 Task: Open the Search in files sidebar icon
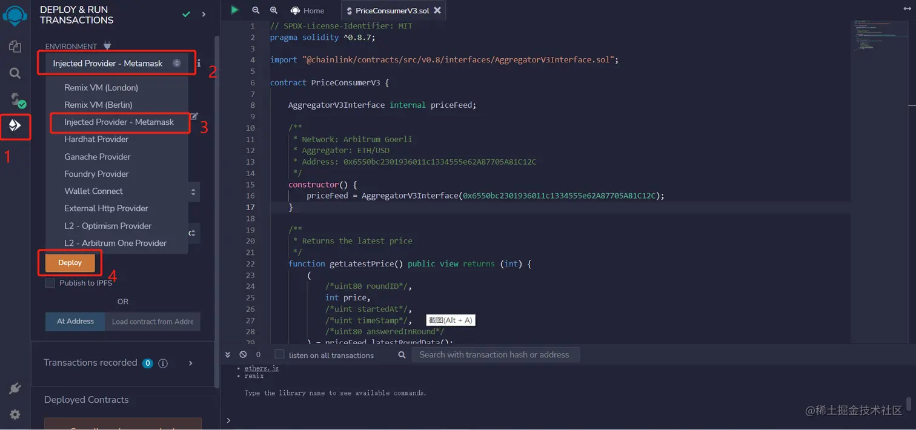coord(15,73)
